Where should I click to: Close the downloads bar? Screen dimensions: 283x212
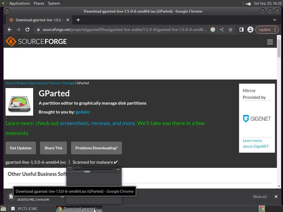pyautogui.click(x=276, y=197)
